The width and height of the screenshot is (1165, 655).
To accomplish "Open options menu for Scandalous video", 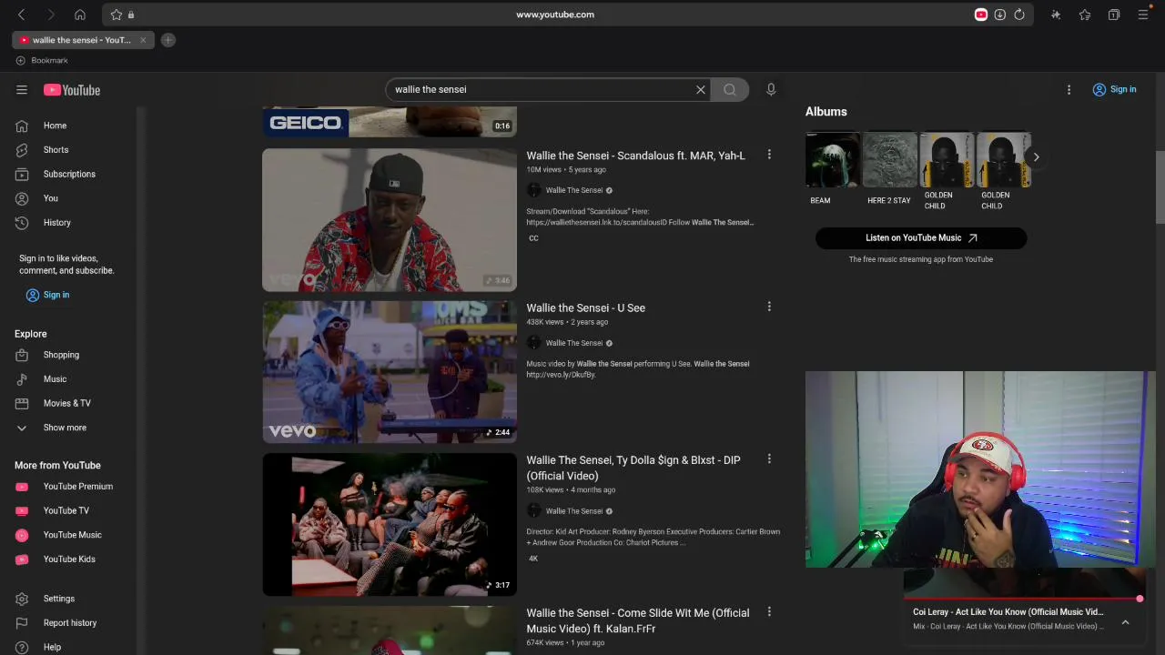I will coord(769,155).
